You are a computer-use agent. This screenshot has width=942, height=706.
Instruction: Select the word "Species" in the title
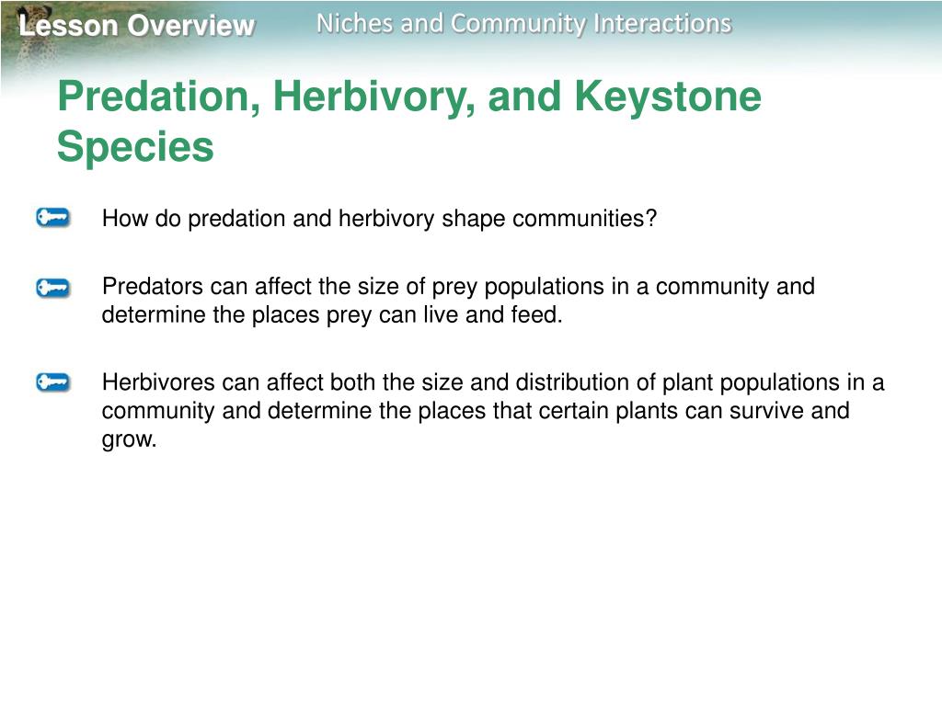coord(136,148)
